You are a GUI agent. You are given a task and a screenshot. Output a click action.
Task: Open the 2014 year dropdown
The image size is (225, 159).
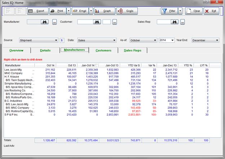point(167,40)
